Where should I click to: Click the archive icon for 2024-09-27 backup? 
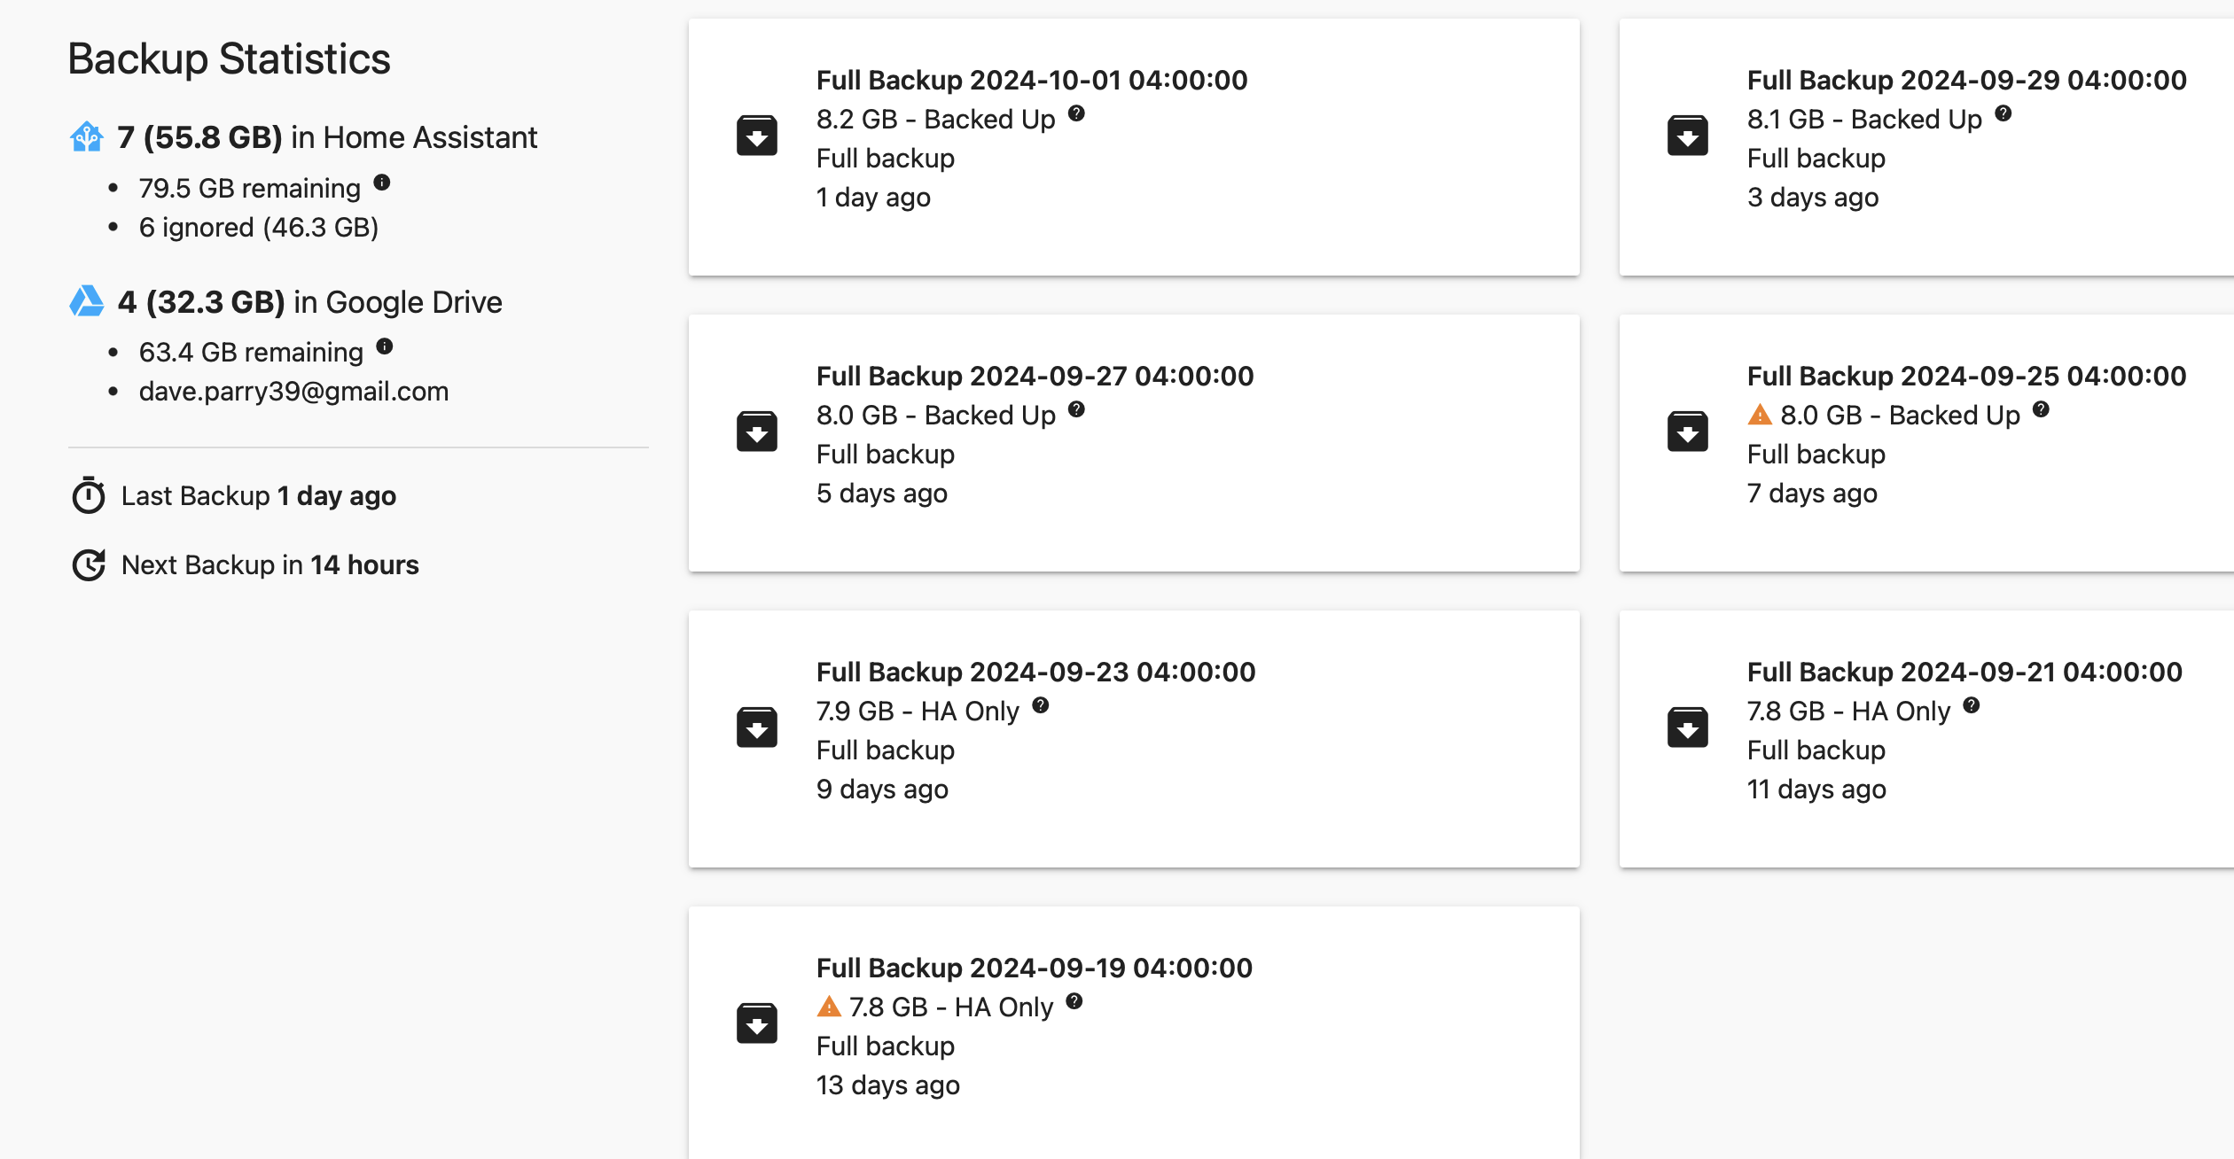click(x=756, y=432)
